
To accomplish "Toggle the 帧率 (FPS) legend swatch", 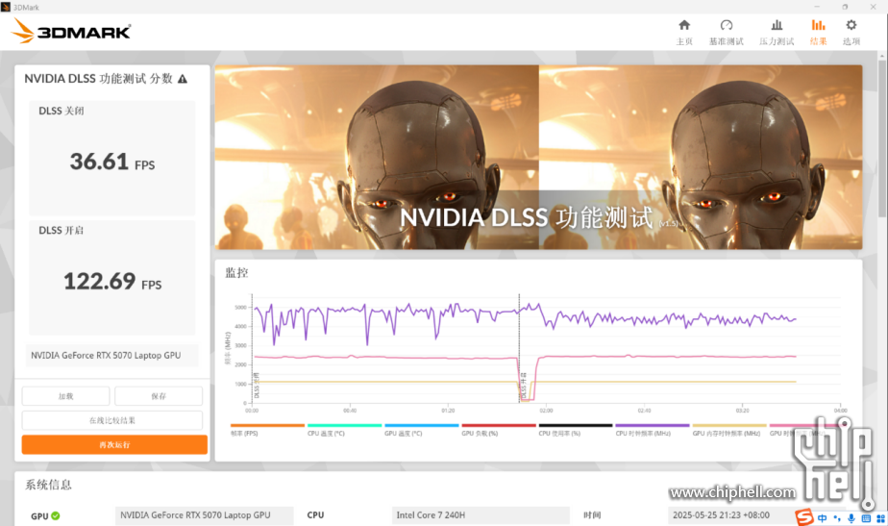I will point(267,425).
